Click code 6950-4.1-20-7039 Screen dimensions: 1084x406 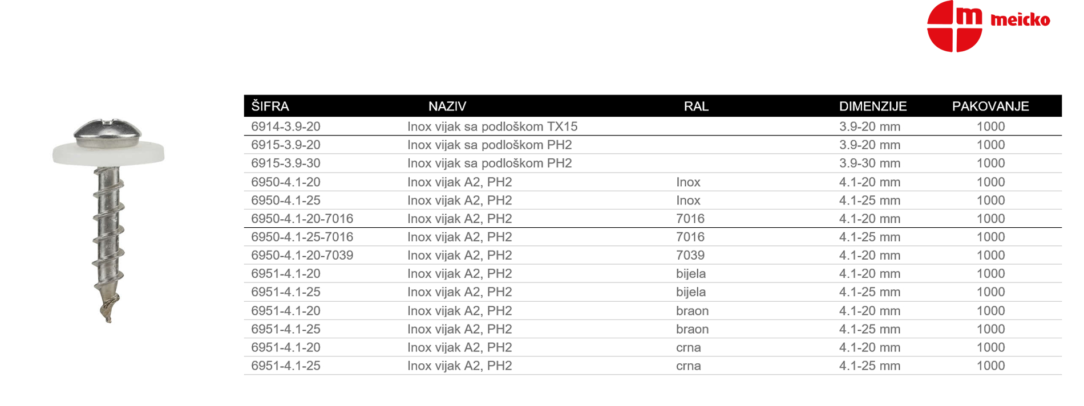click(x=302, y=255)
